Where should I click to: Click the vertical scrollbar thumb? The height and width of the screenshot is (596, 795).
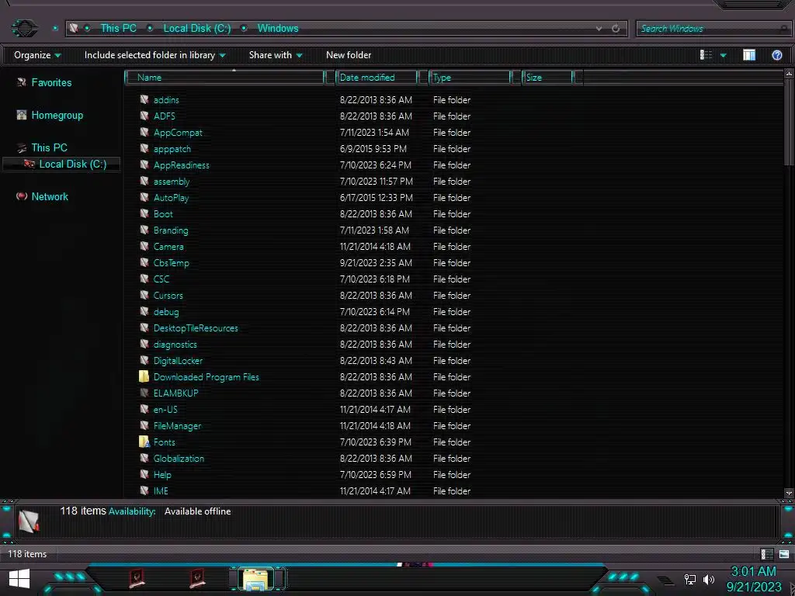(x=789, y=122)
